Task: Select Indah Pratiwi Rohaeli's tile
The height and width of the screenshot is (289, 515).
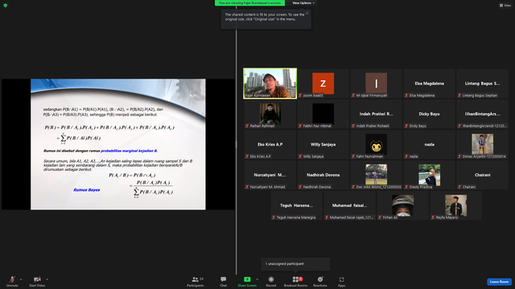Action: tap(376, 114)
